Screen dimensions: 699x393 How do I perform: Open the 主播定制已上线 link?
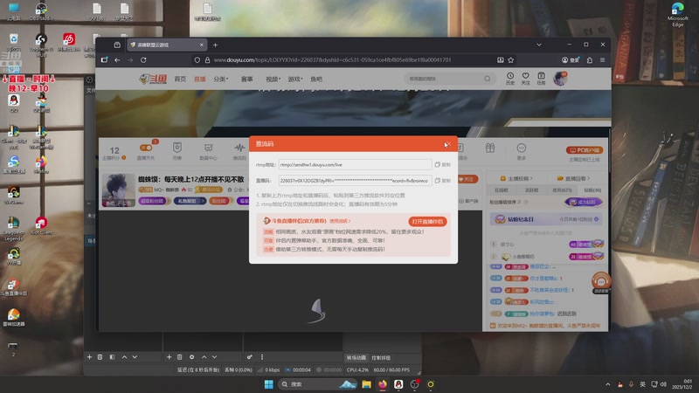(585, 160)
